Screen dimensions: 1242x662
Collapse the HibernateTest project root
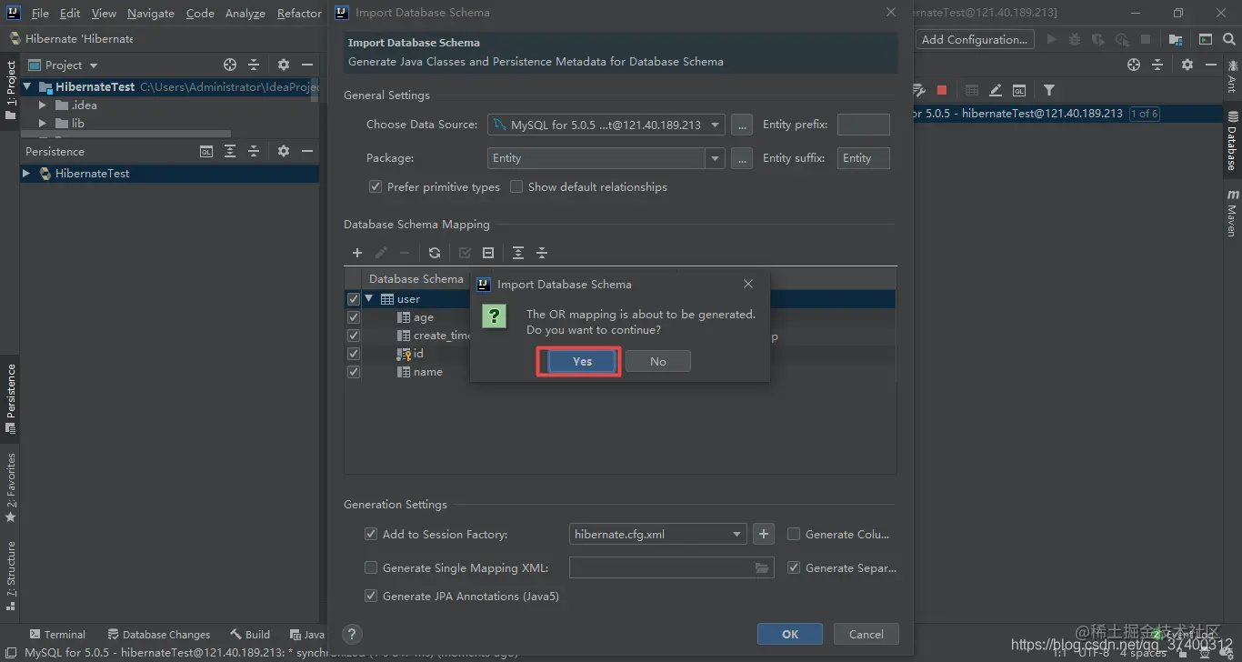coord(27,87)
